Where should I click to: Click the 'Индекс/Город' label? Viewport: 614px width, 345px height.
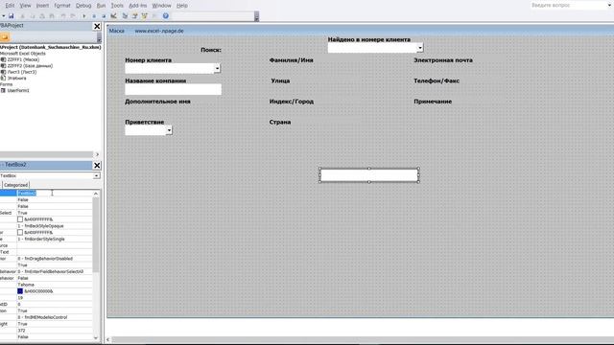click(292, 102)
